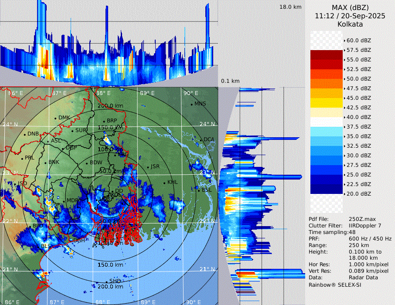Select the DCA station dot
The height and width of the screenshot is (305, 395).
201,139
